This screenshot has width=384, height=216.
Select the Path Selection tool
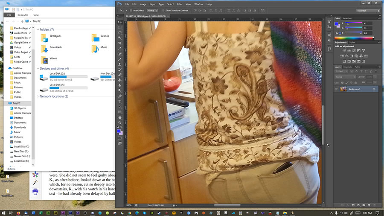pos(120,107)
